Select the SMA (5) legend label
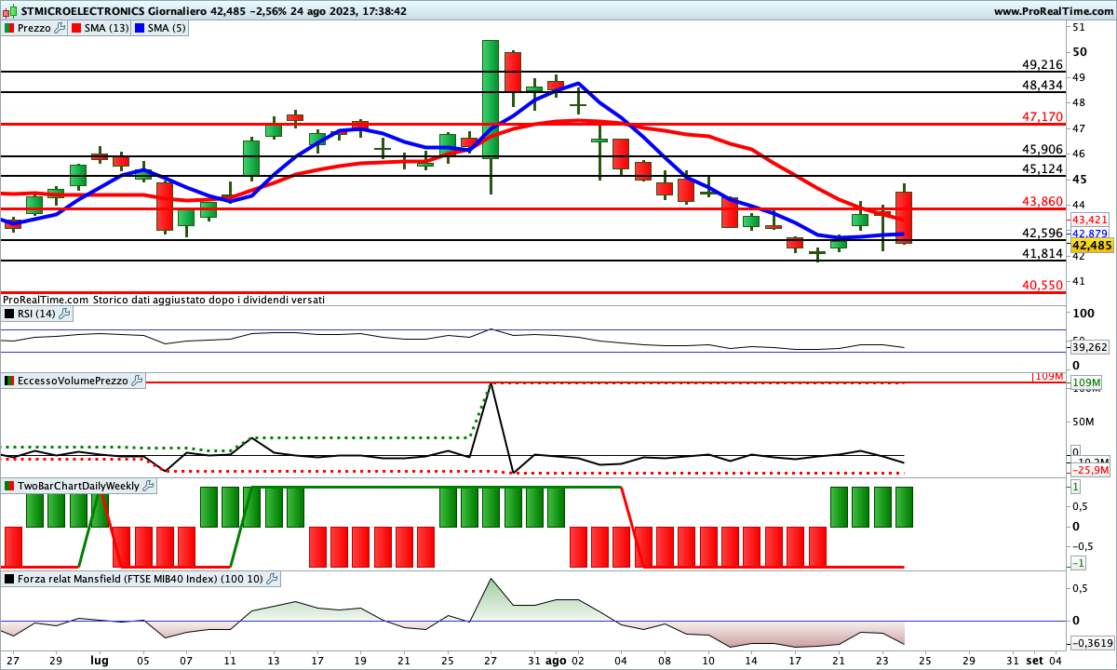Viewport: 1117px width, 670px height. [167, 28]
